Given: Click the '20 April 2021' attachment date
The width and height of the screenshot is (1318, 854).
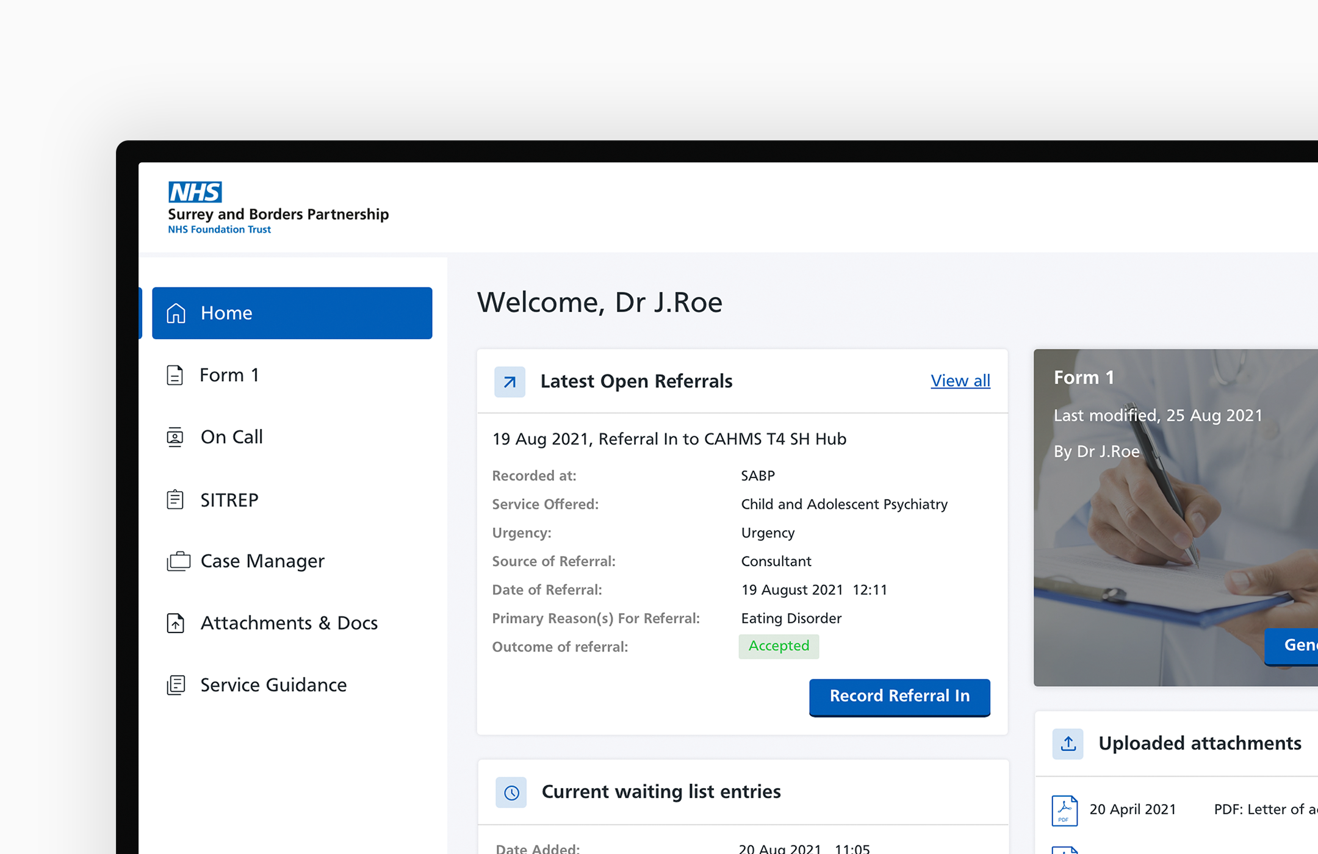Looking at the screenshot, I should [x=1133, y=809].
